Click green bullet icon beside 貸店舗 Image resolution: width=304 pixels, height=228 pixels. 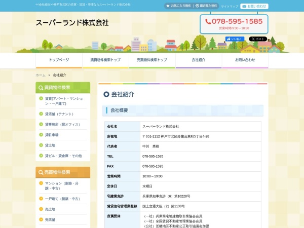[41, 114]
